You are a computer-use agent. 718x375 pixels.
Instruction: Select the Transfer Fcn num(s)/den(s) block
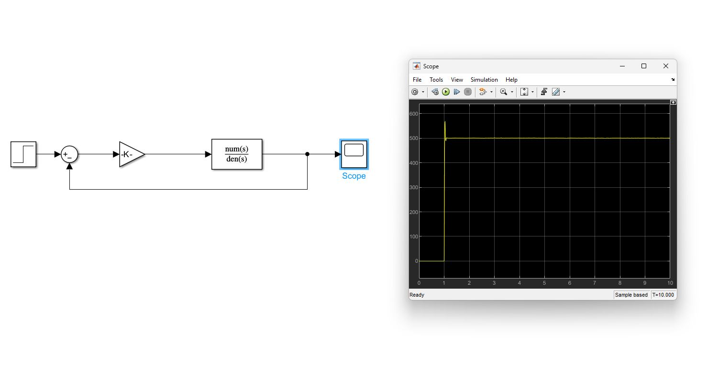(237, 154)
